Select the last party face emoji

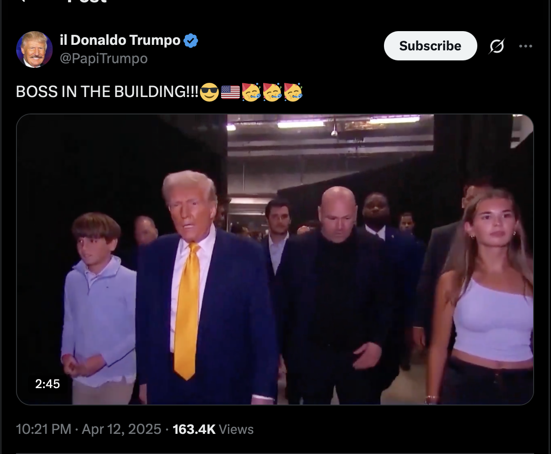pos(293,92)
